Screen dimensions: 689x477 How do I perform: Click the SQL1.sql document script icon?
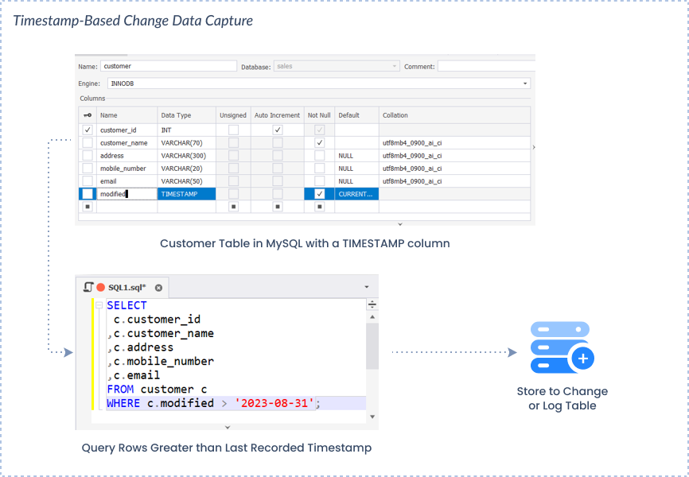[x=88, y=287]
